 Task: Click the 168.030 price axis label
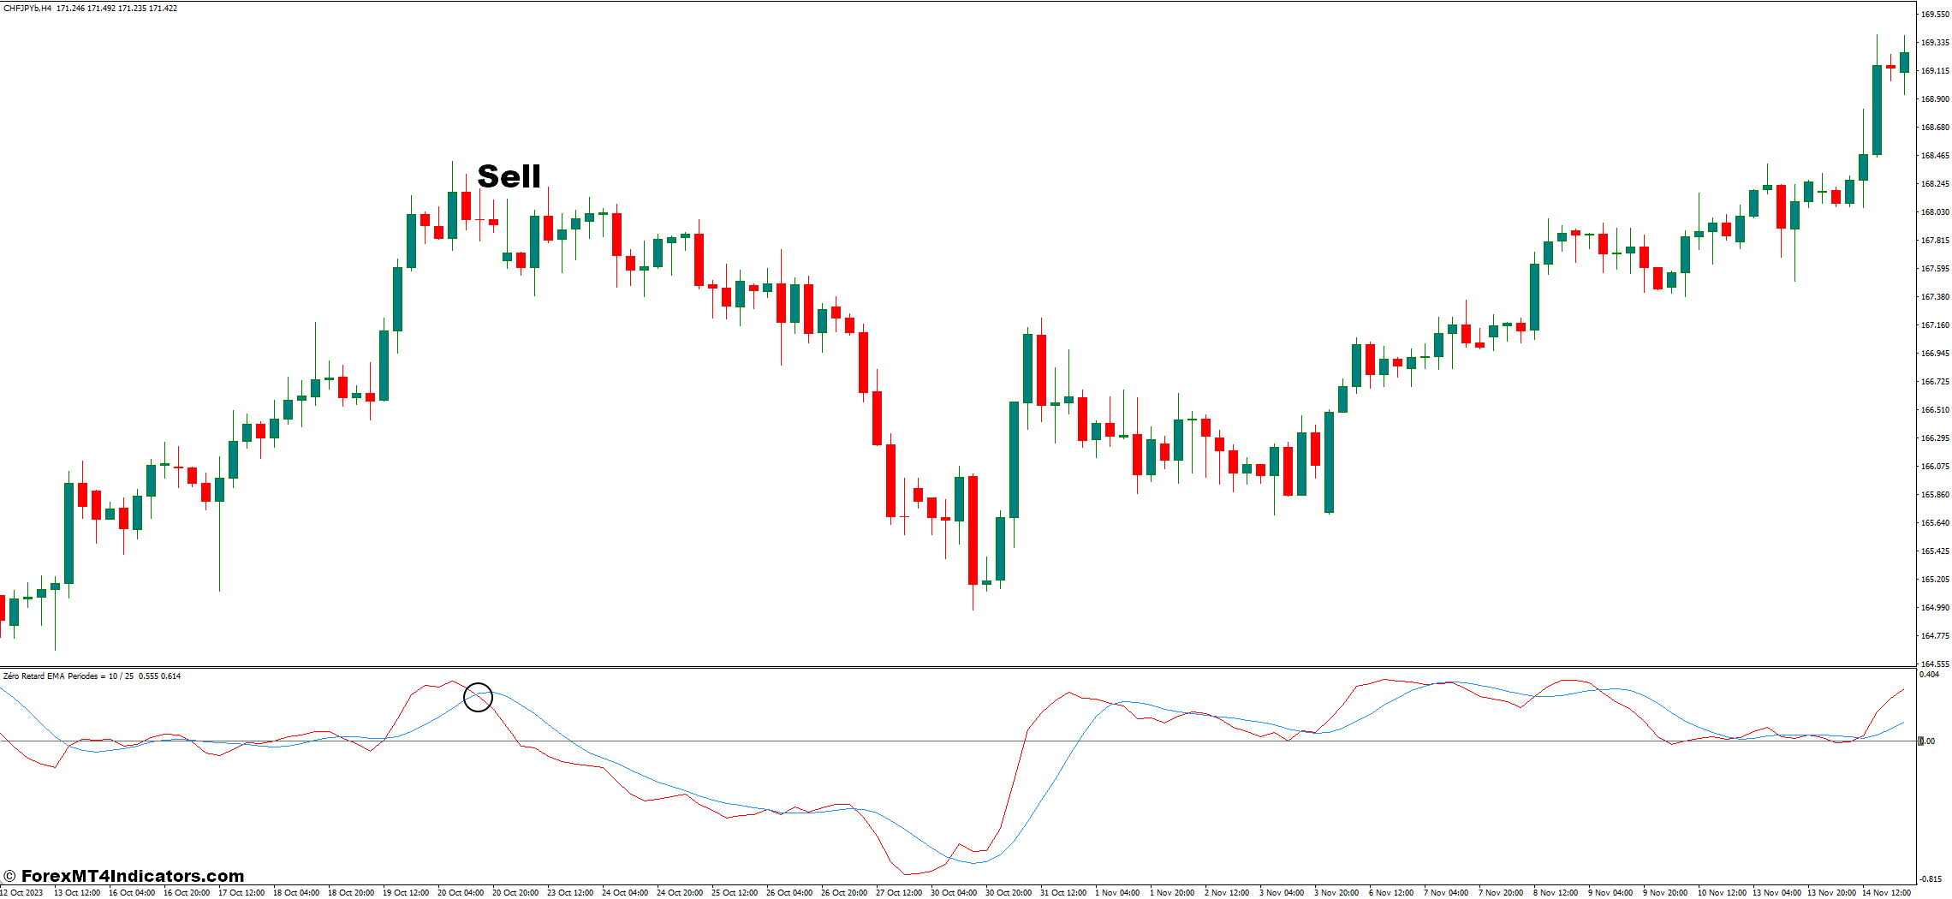click(x=1934, y=212)
